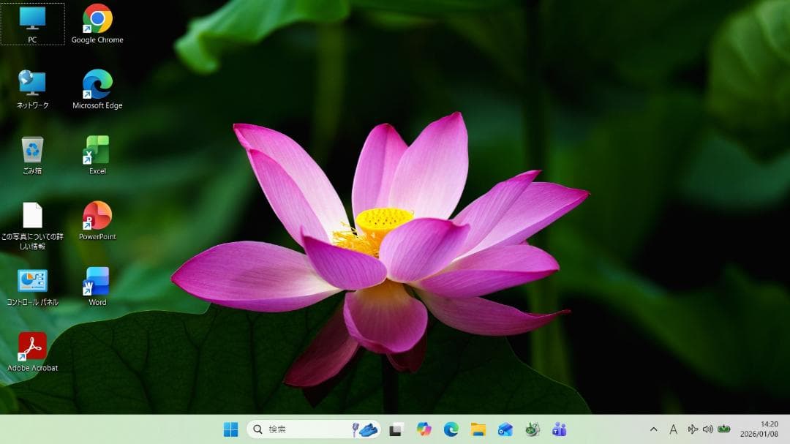Open the Start menu
The height and width of the screenshot is (444, 790).
pyautogui.click(x=231, y=430)
